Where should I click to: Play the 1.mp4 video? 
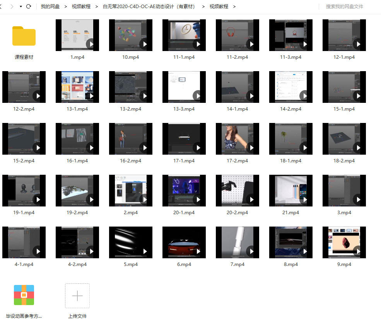click(x=91, y=44)
